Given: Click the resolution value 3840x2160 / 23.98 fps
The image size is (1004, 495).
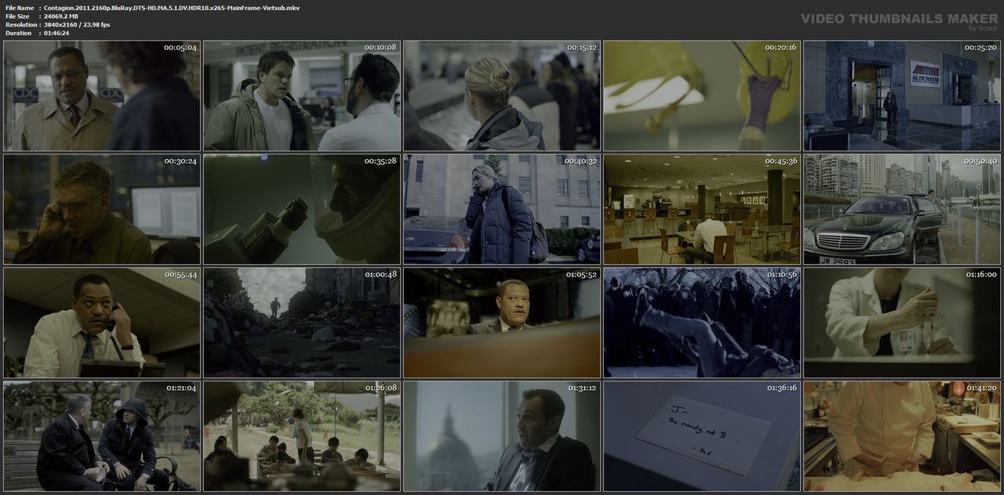Looking at the screenshot, I should pos(77,25).
